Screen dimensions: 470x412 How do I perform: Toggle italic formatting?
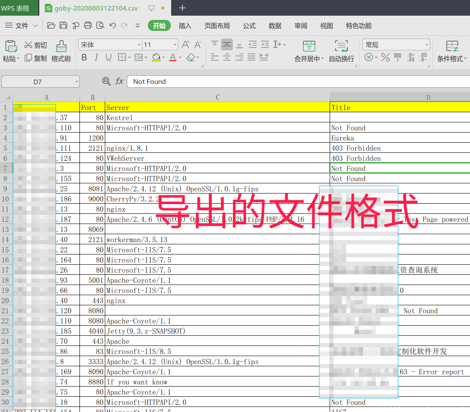point(96,58)
